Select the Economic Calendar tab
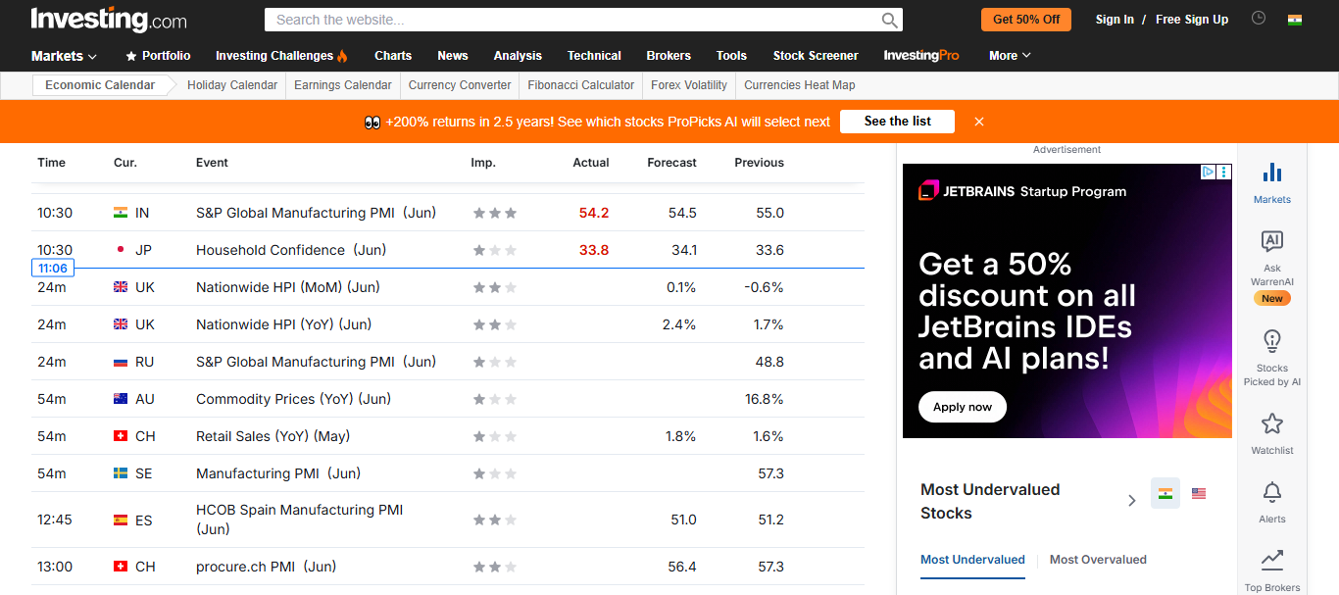Viewport: 1339px width, 595px height. (100, 85)
